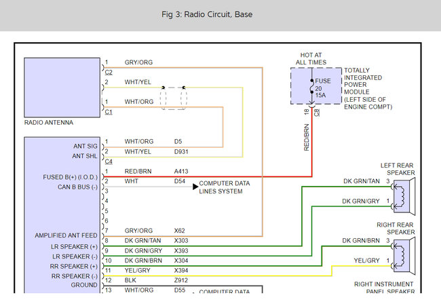Click the 'RR SPEAKER (+)' label
The width and height of the screenshot is (441, 306).
(74, 267)
